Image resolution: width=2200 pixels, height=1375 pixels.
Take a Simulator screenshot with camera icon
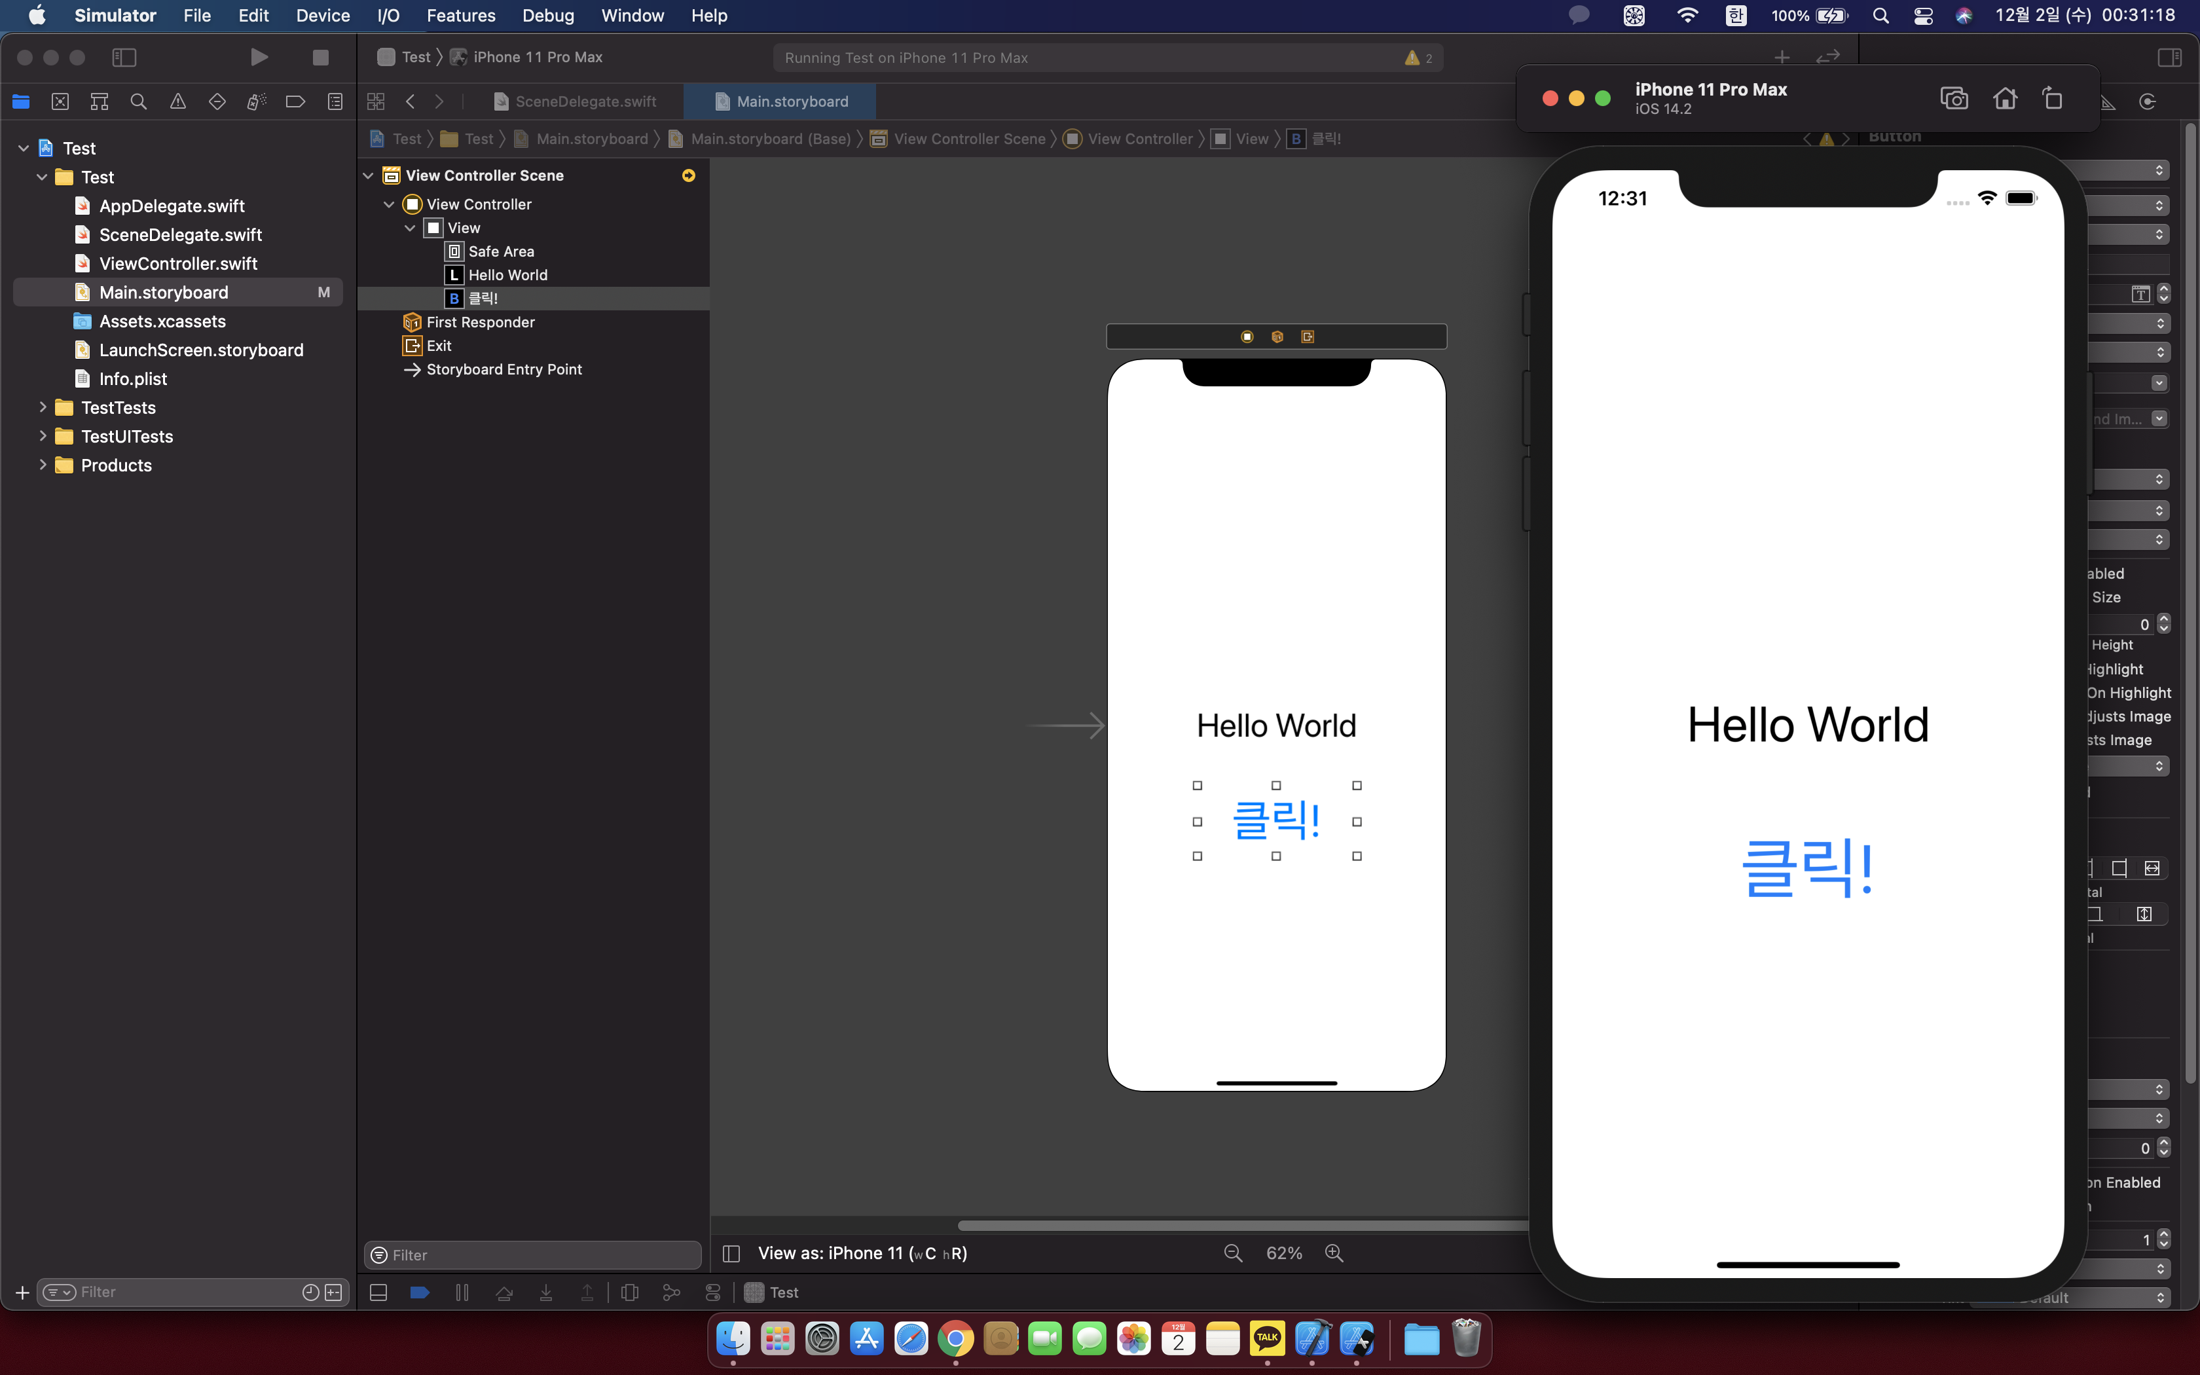pos(1954,98)
